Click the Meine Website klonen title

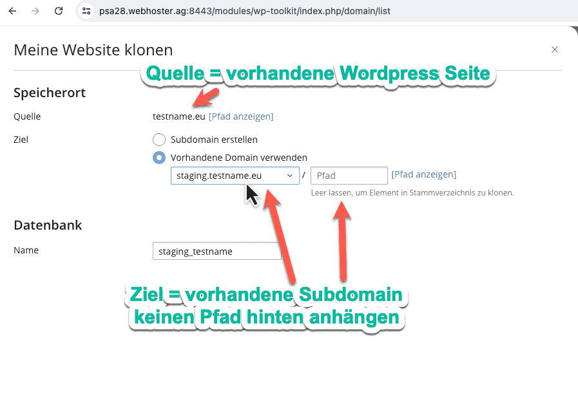tap(93, 50)
